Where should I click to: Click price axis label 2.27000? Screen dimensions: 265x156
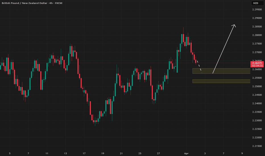coord(257,52)
